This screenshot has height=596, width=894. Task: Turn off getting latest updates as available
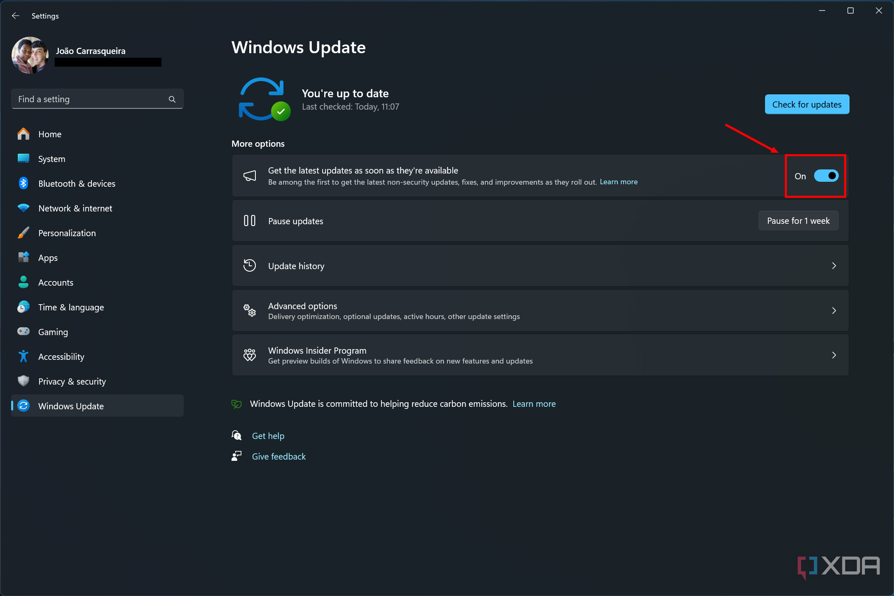(826, 176)
